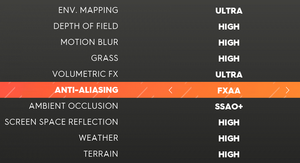Select the Env. Mapping setting row
Image resolution: width=300 pixels, height=163 pixels.
click(x=88, y=10)
